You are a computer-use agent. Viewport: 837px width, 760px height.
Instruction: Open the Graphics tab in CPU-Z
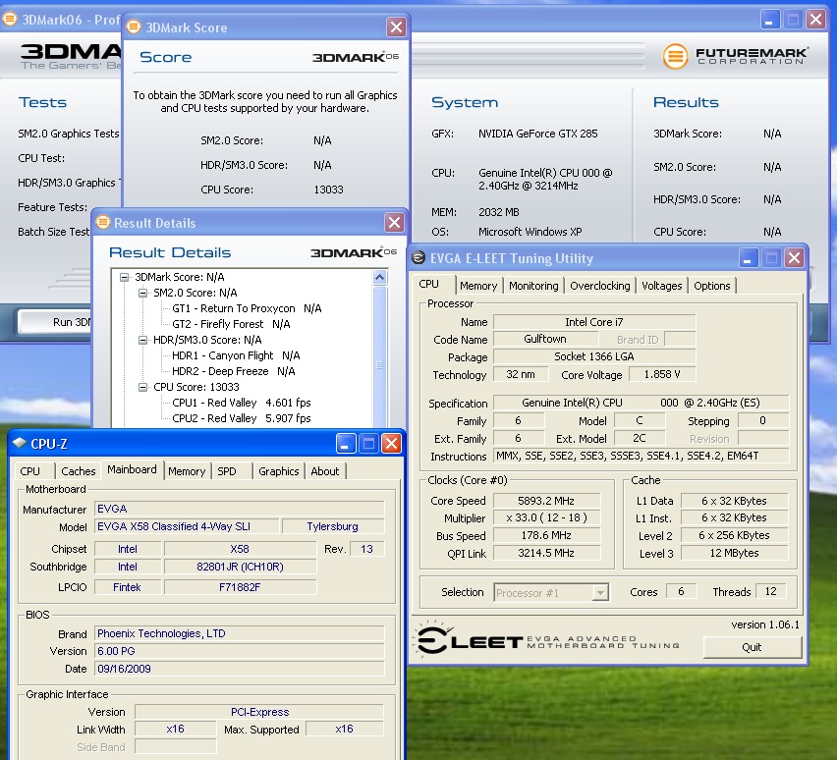(x=279, y=471)
